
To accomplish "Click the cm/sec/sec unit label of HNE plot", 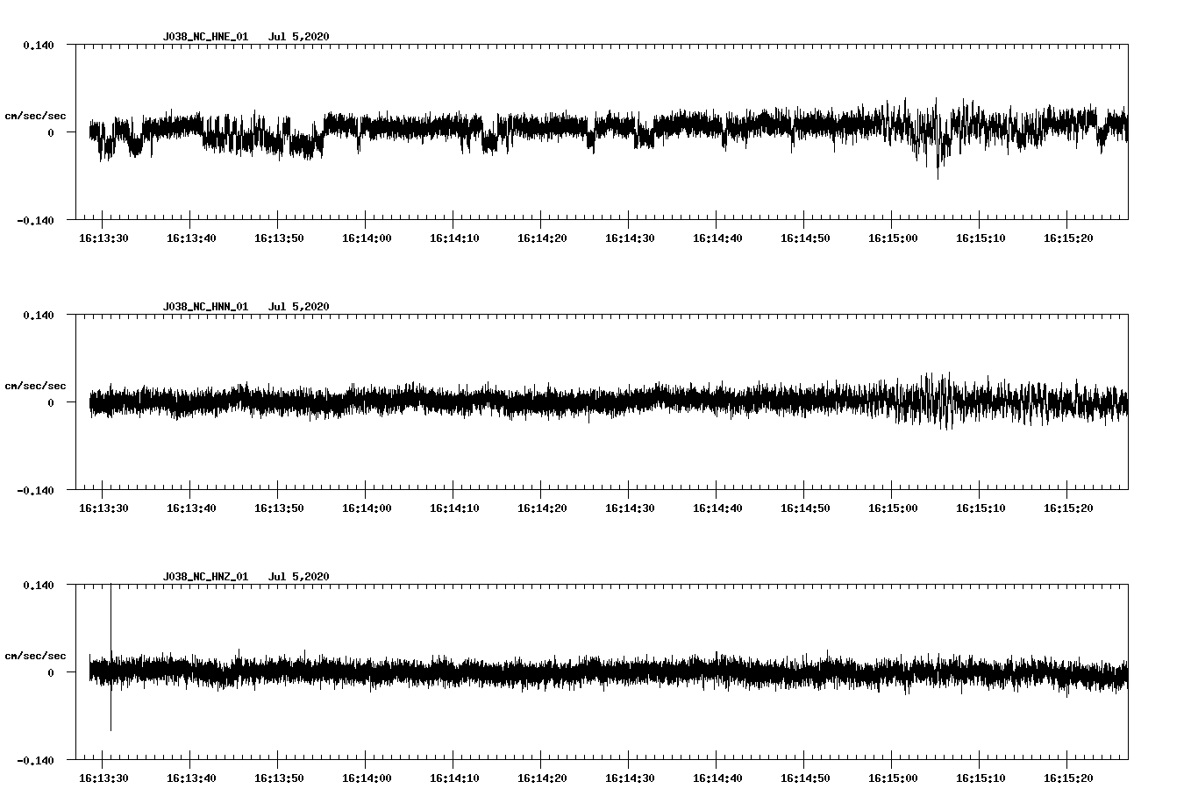I will [x=35, y=116].
